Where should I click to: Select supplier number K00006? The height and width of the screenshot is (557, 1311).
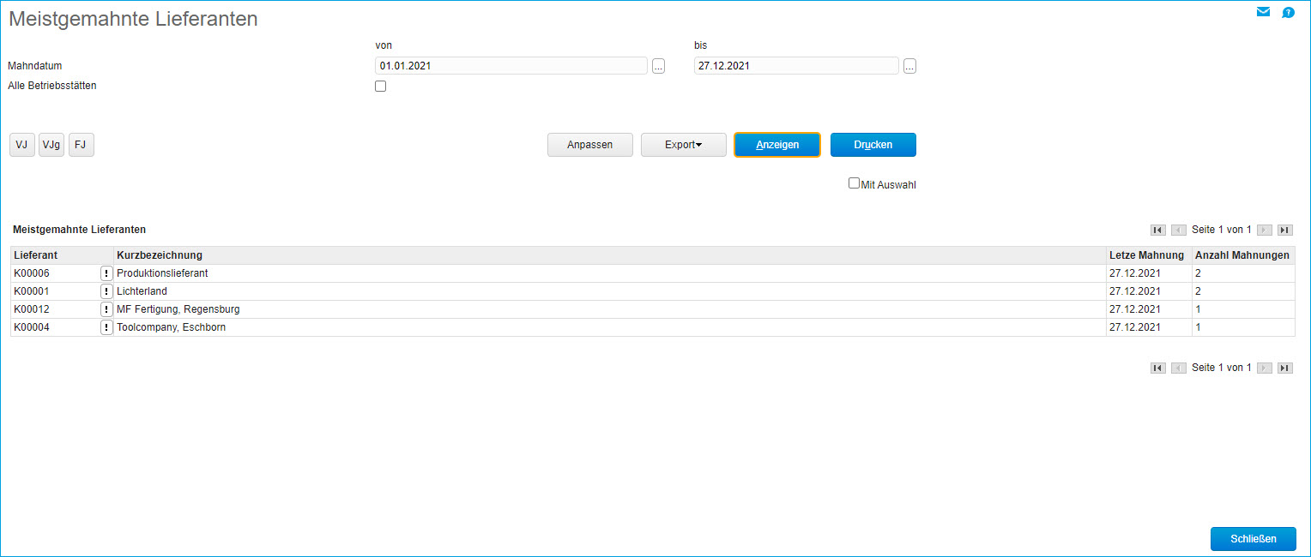32,273
